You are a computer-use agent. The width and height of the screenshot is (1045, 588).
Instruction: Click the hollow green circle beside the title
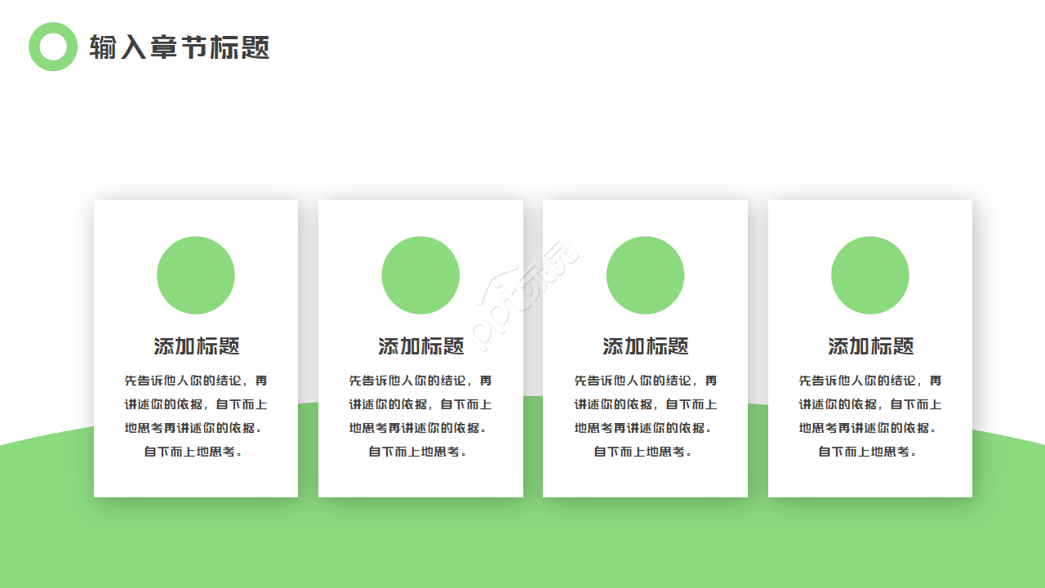[x=51, y=47]
